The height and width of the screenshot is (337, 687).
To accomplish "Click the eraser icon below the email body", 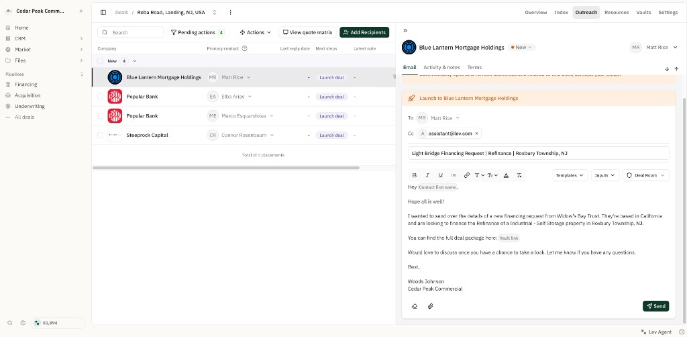I will point(415,306).
